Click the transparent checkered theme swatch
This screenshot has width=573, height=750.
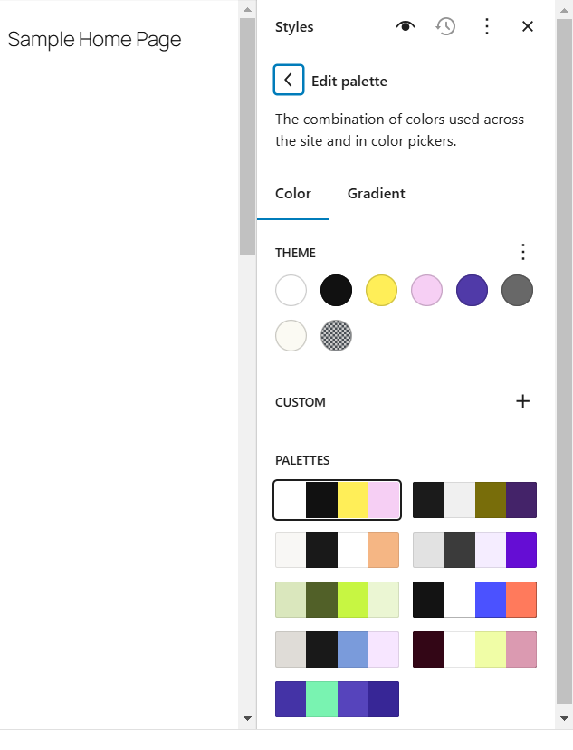tap(336, 336)
